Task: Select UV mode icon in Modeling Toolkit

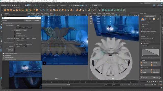Action: click(x=158, y=19)
